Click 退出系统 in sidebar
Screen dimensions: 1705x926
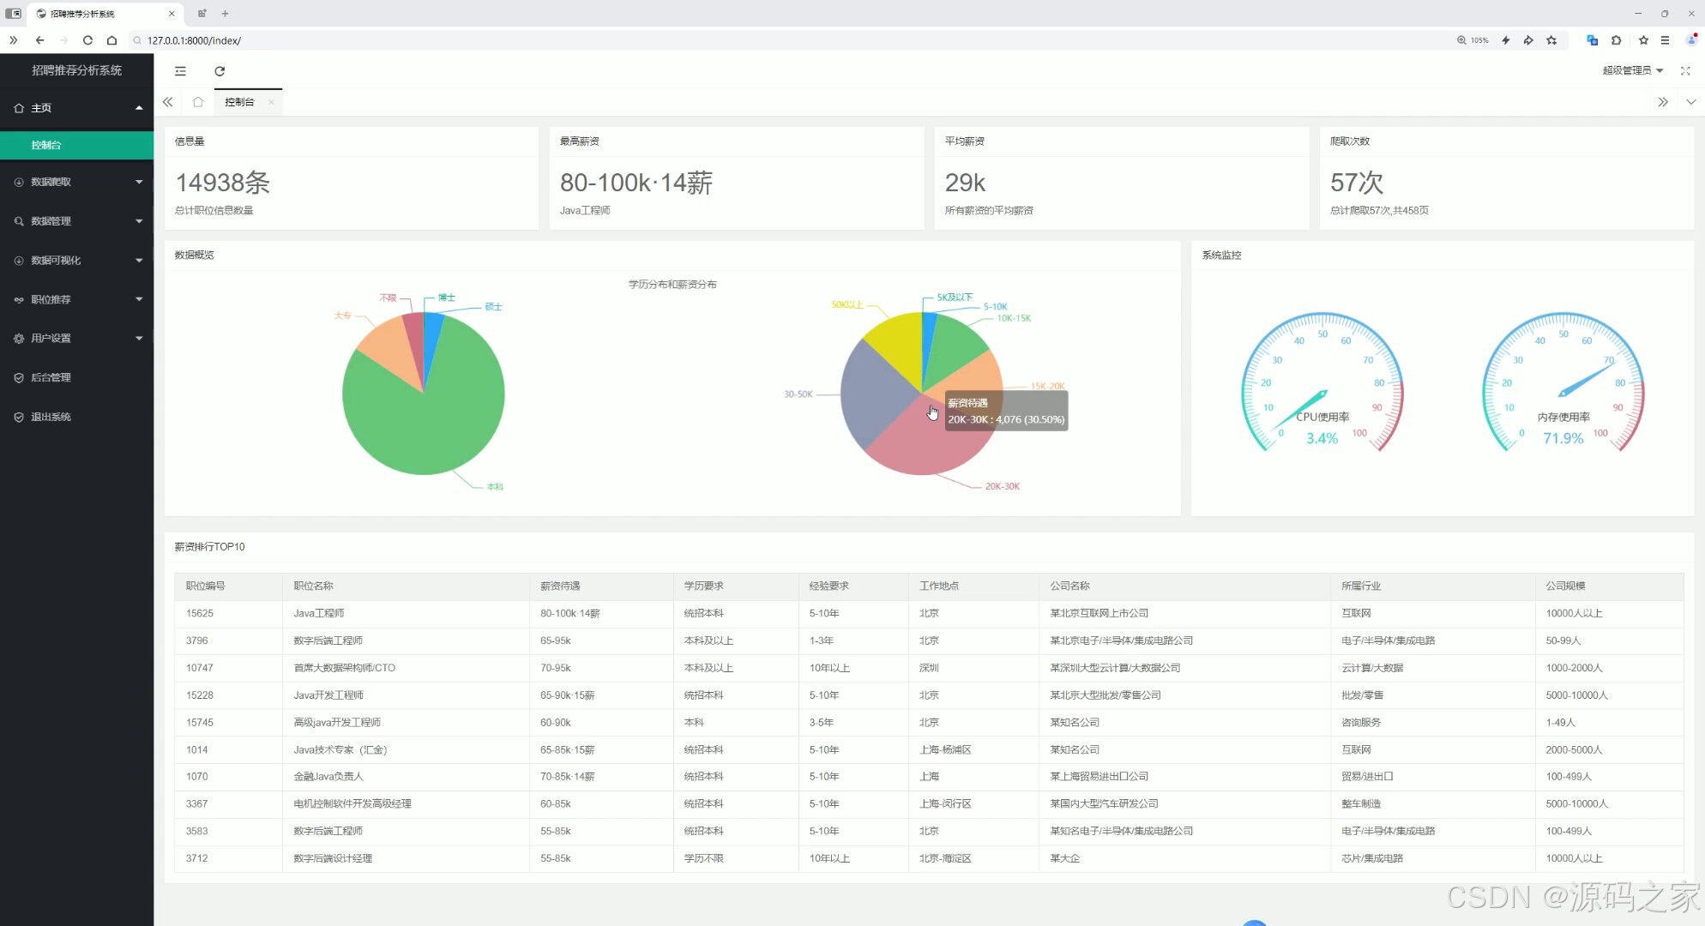click(x=51, y=417)
